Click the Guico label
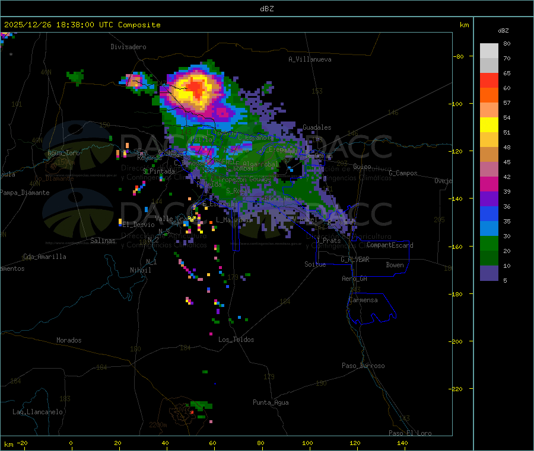The width and height of the screenshot is (534, 451). 362,167
